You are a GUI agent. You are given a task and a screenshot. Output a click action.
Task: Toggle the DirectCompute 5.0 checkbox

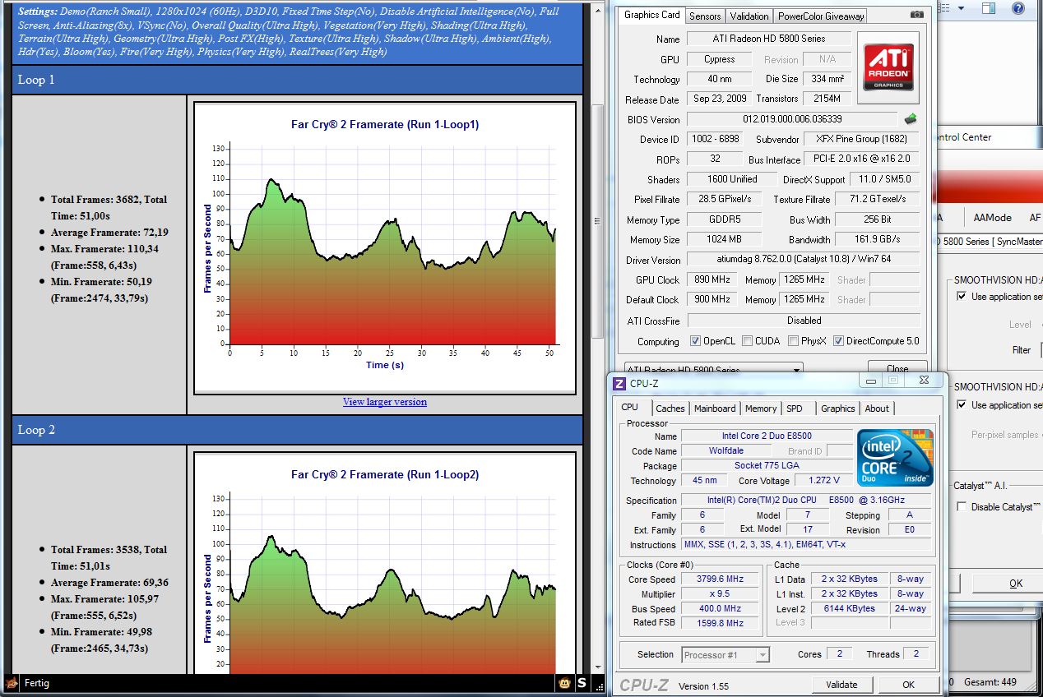click(838, 341)
